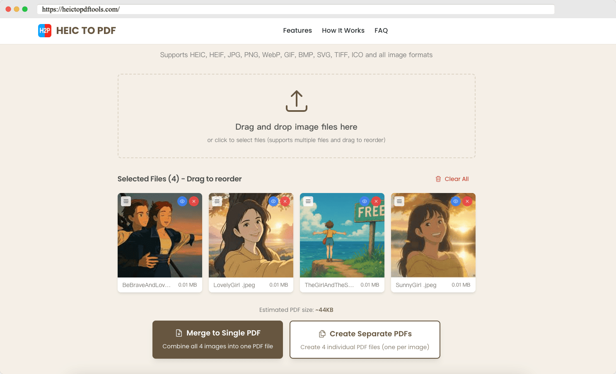616x374 pixels.
Task: Click drag handle on TheGirlAndTheS thumbnail
Action: [x=308, y=201]
